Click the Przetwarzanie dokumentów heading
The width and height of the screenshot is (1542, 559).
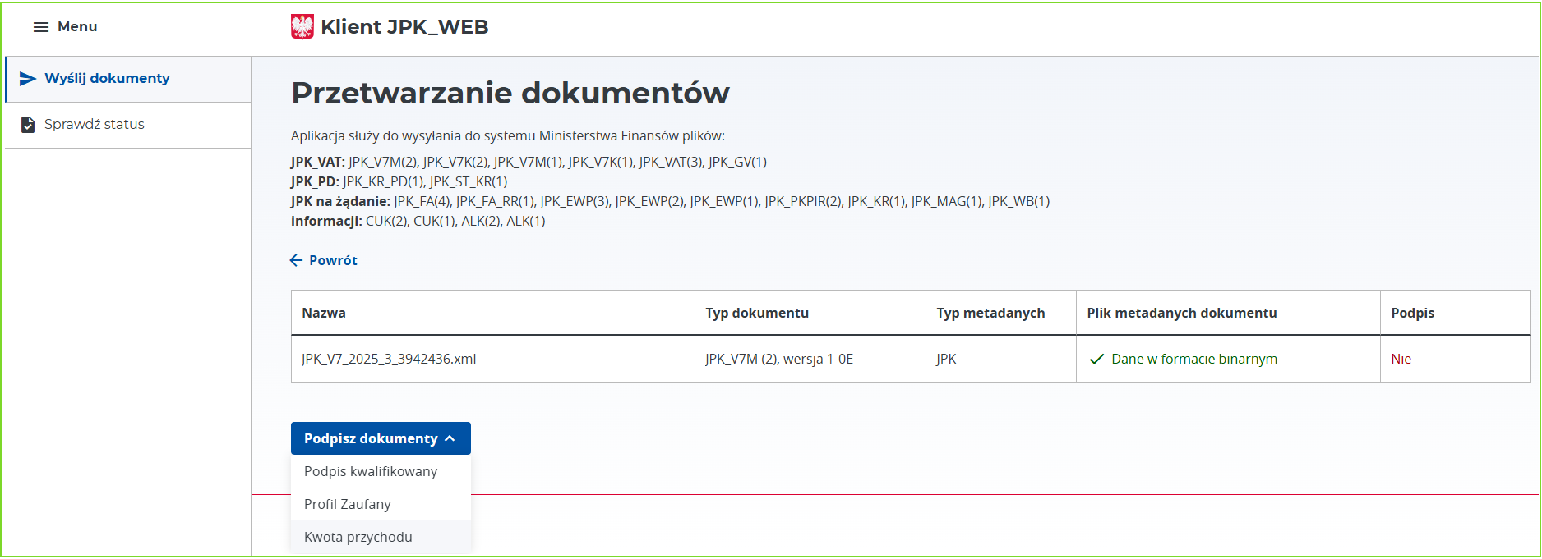[510, 93]
